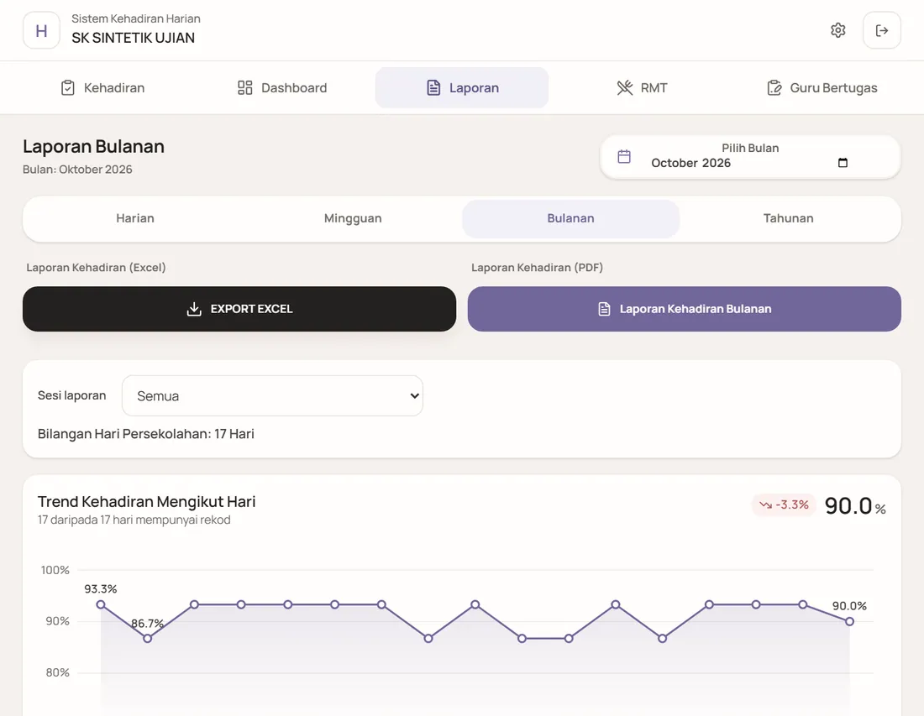Go to the RMT tab
This screenshot has width=924, height=716.
point(642,88)
